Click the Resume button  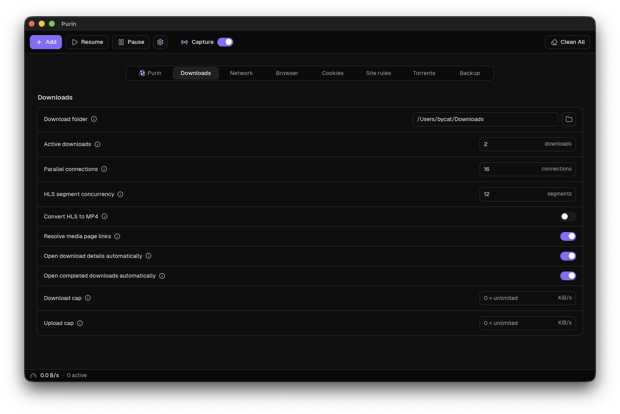(87, 42)
